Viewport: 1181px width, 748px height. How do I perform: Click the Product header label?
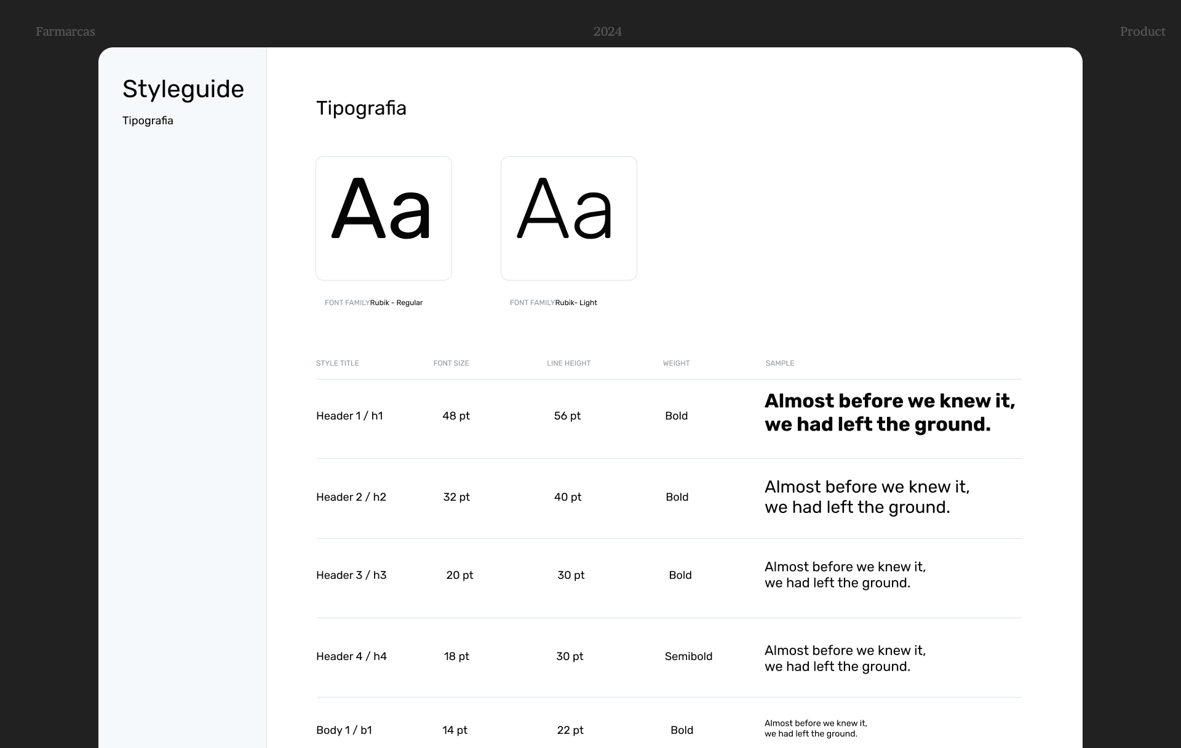pos(1142,31)
